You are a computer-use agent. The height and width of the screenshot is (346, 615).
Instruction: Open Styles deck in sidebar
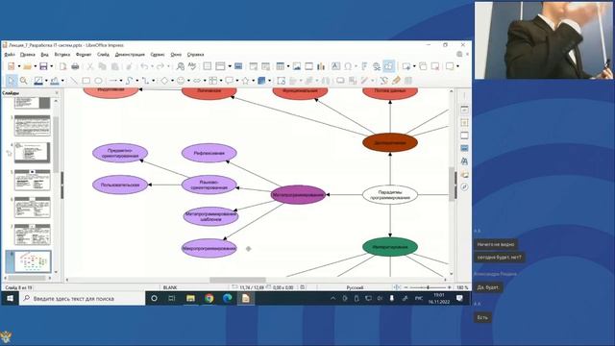[x=464, y=161]
